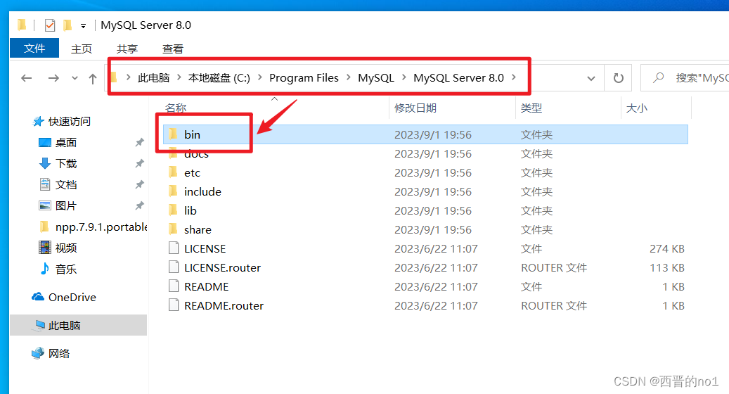Click 本地磁盘 (C:) in the address bar
Image resolution: width=729 pixels, height=394 pixels.
(219, 77)
